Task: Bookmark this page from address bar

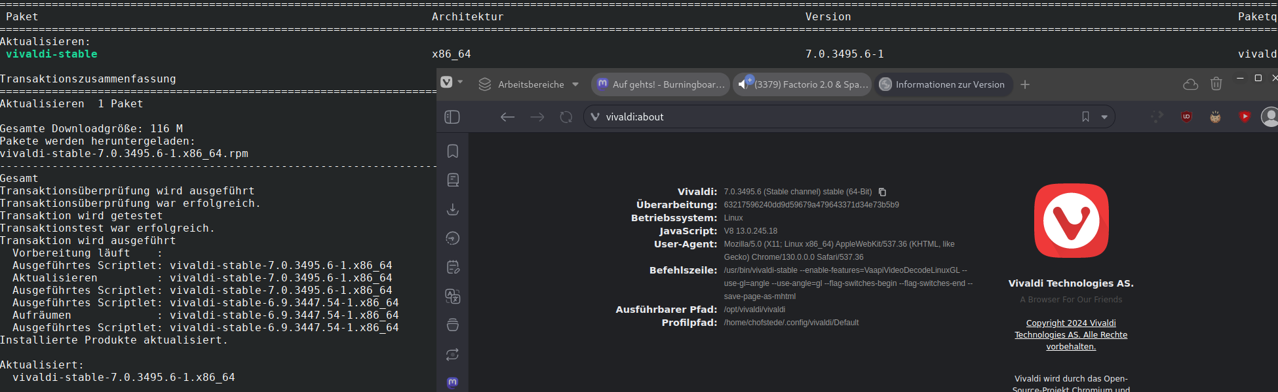Action: pos(1085,117)
